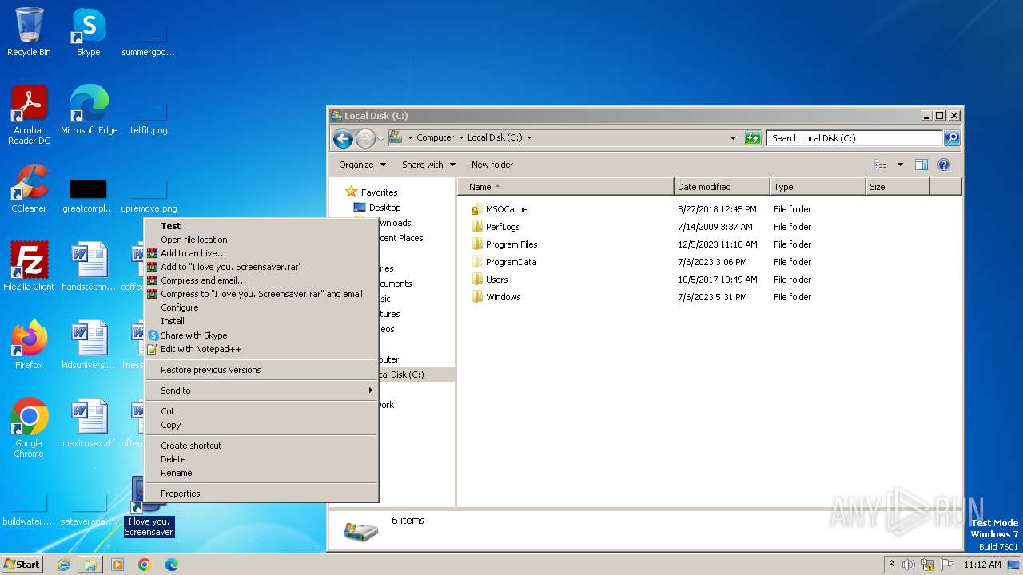Select the mexicosex.rtf desktop file
1023x575 pixels.
88,423
